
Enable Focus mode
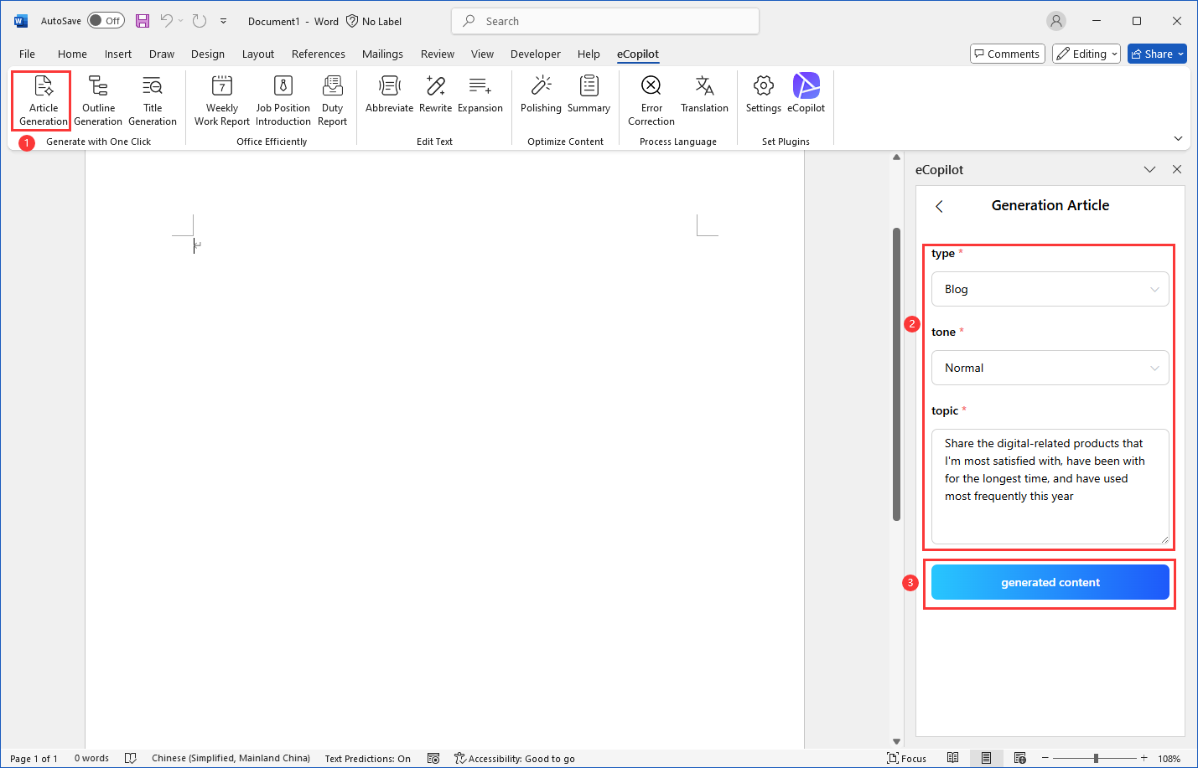[906, 758]
